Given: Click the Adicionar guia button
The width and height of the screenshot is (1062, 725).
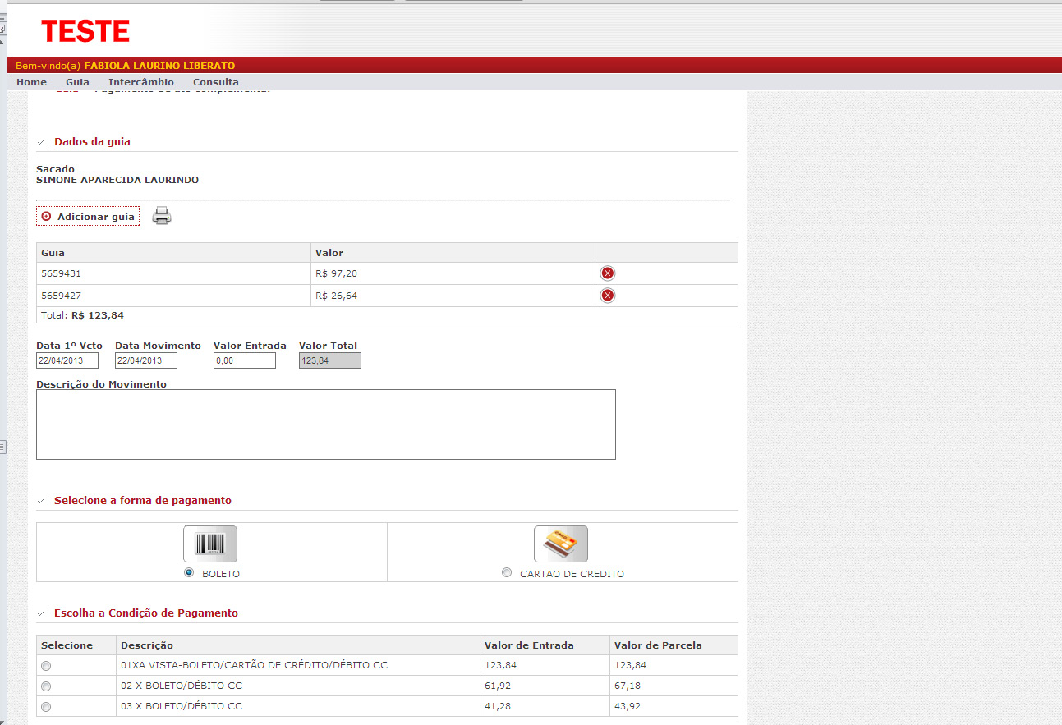Looking at the screenshot, I should [x=88, y=217].
